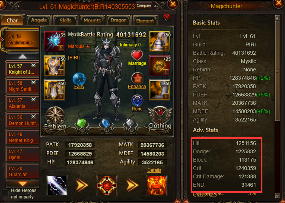The width and height of the screenshot is (285, 203).
Task: Expand hero list downward with orange arrow
Action: click(23, 184)
